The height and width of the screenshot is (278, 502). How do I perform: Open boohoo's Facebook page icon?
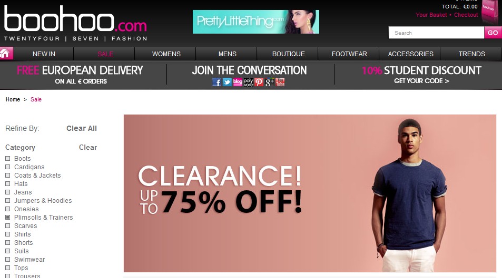[x=216, y=82]
